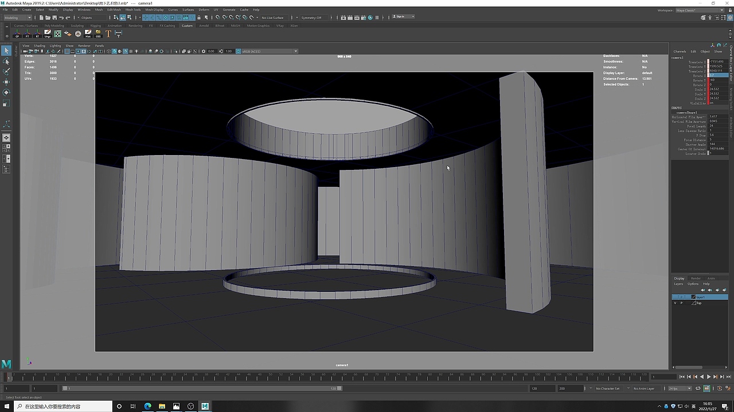This screenshot has height=412, width=734.
Task: Click the Redo arrow icon
Action: coord(68,18)
